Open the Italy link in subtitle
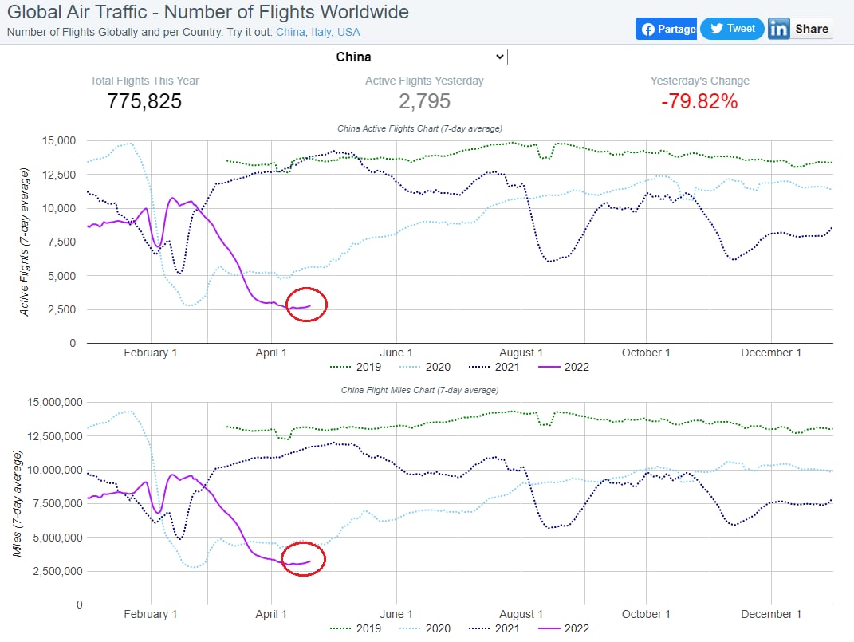The height and width of the screenshot is (642, 854). 321,32
